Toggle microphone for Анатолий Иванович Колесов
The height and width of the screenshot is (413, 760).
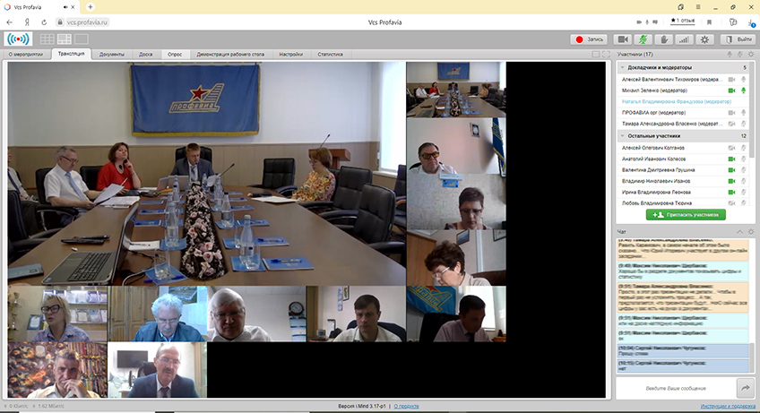tap(744, 159)
